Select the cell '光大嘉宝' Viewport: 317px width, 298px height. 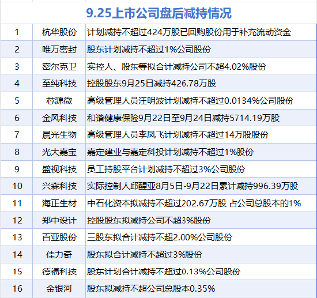[x=59, y=152]
